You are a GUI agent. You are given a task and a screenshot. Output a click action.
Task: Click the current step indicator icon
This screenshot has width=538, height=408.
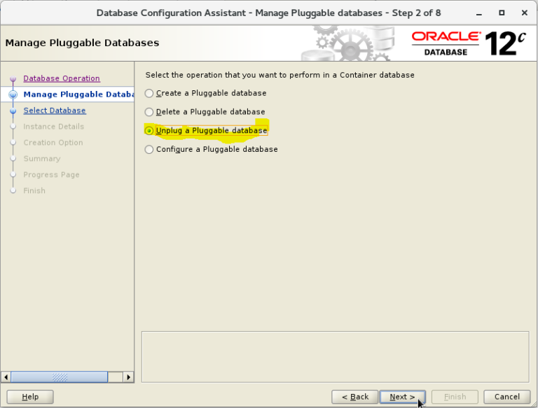pyautogui.click(x=13, y=94)
